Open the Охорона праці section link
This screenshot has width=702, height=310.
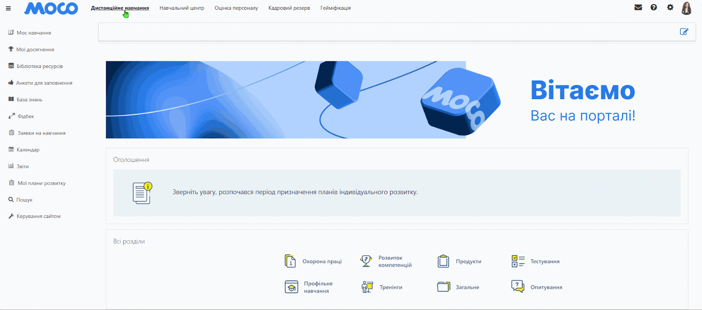[322, 261]
